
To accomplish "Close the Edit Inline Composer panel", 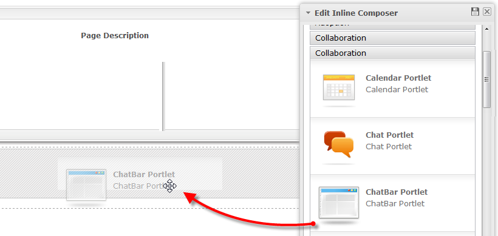I will click(x=487, y=12).
